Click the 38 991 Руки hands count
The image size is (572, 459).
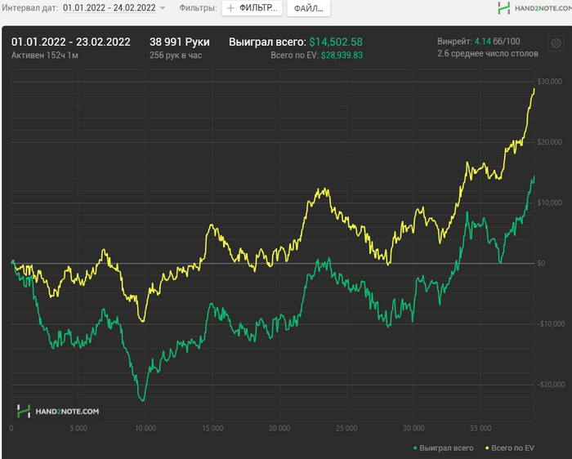(180, 42)
